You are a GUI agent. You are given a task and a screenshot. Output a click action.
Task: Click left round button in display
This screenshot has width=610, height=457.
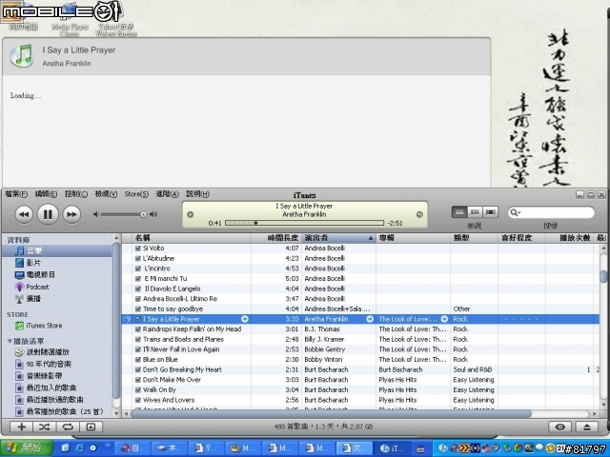[191, 214]
